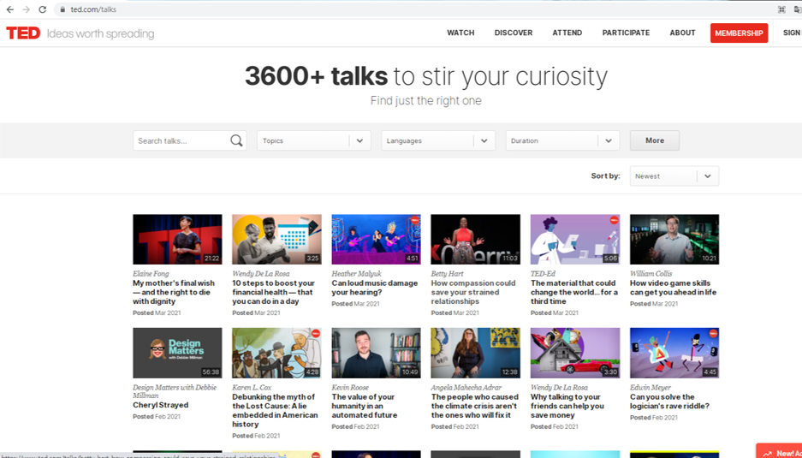The width and height of the screenshot is (802, 458).
Task: Click the forward navigation arrow
Action: 26,9
